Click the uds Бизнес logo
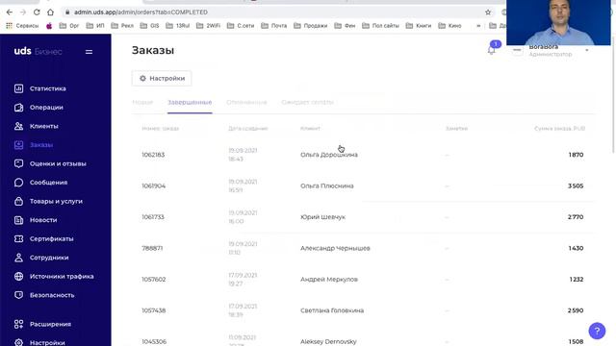 click(38, 51)
